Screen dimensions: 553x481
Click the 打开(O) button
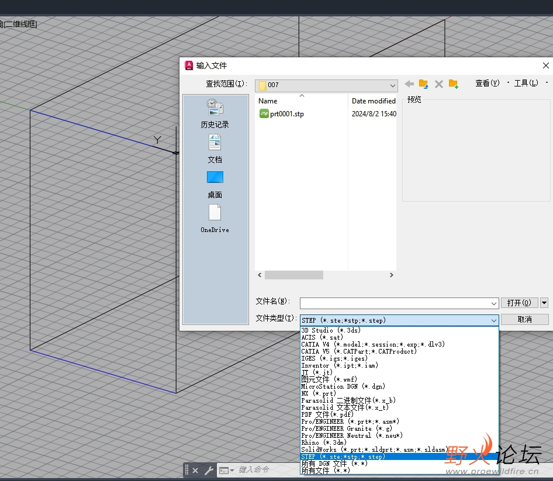(x=519, y=303)
